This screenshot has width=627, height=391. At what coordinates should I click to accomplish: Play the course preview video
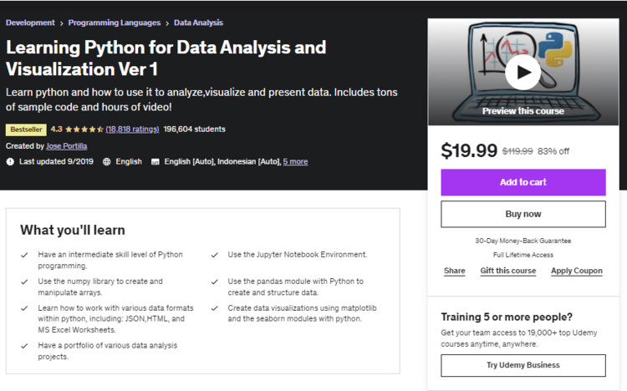(522, 73)
